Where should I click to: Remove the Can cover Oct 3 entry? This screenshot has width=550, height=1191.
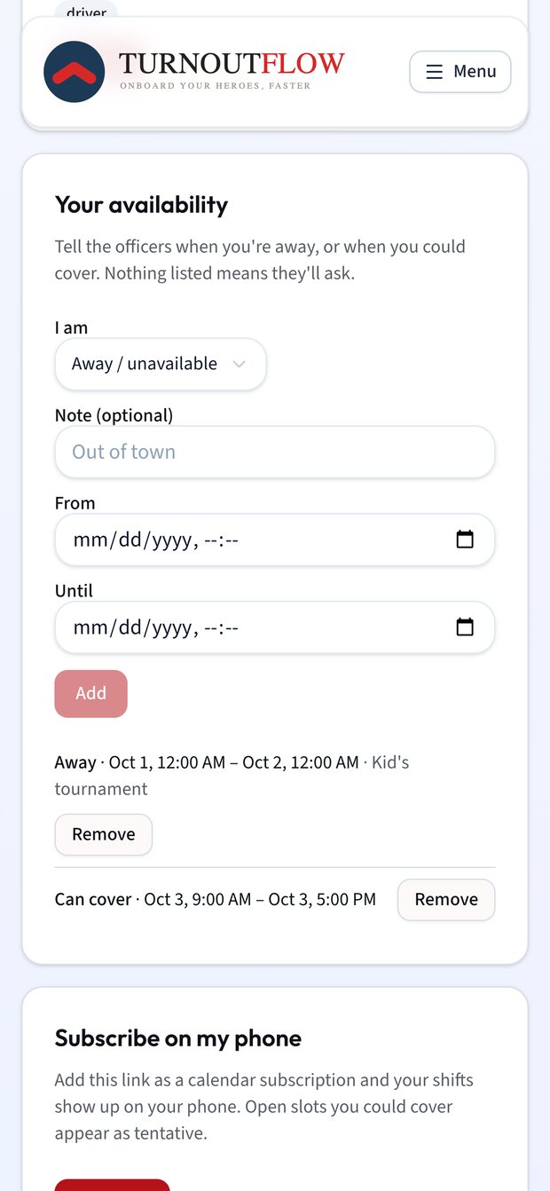point(446,900)
